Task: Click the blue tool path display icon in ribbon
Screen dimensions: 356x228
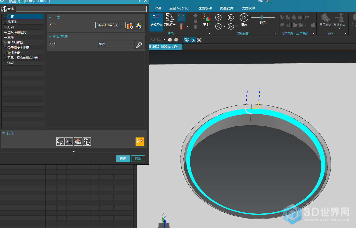Action: tap(181, 17)
